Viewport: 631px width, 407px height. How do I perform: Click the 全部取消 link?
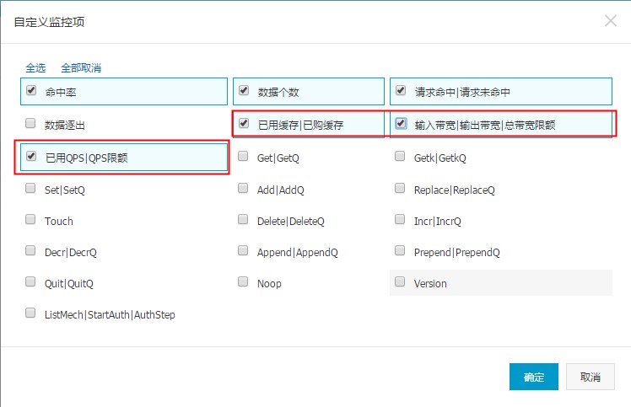(x=81, y=68)
